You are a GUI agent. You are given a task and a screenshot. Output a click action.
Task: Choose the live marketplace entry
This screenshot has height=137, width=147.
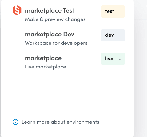pyautogui.click(x=69, y=61)
